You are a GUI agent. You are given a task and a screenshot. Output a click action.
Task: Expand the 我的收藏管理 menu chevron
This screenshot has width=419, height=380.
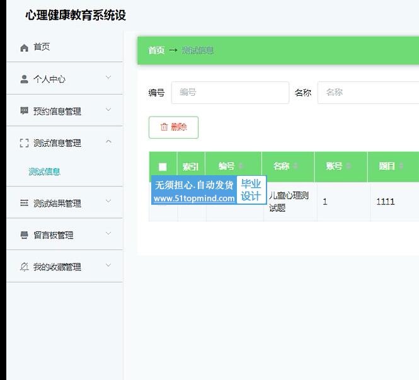click(108, 265)
